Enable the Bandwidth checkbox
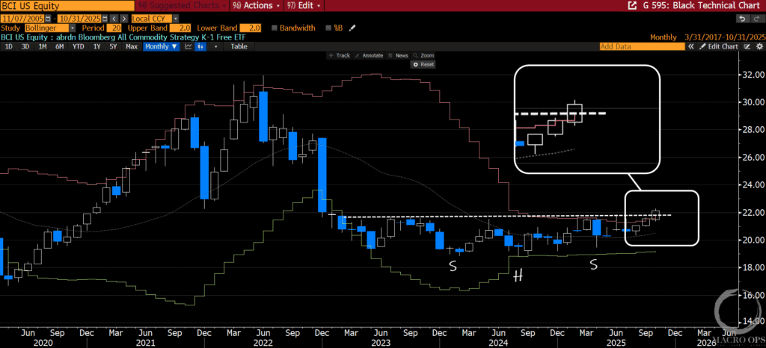 pos(274,28)
